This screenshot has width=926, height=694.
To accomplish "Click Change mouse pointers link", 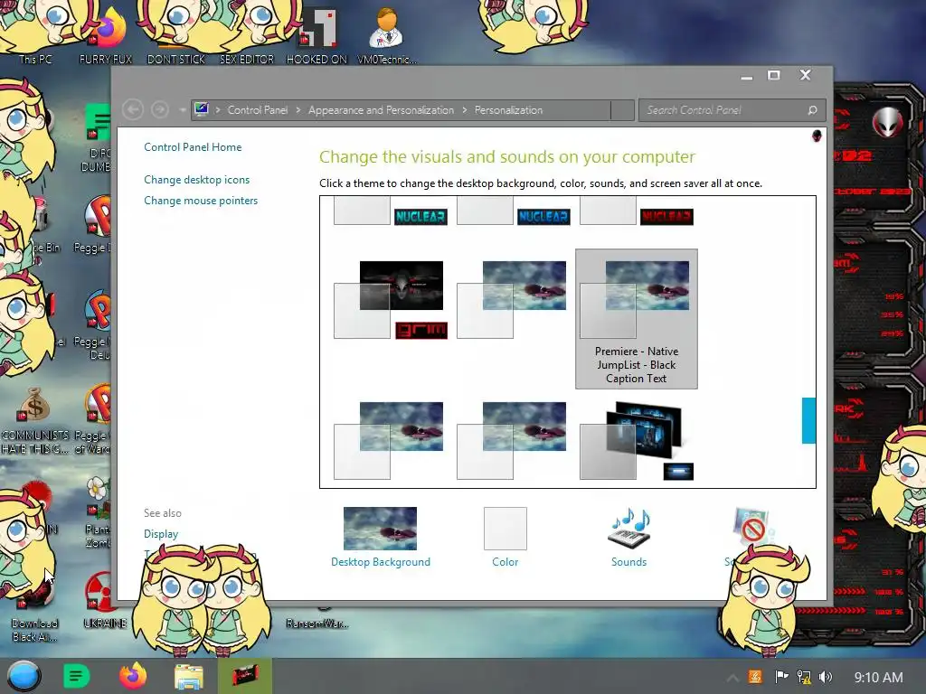I will click(x=201, y=201).
